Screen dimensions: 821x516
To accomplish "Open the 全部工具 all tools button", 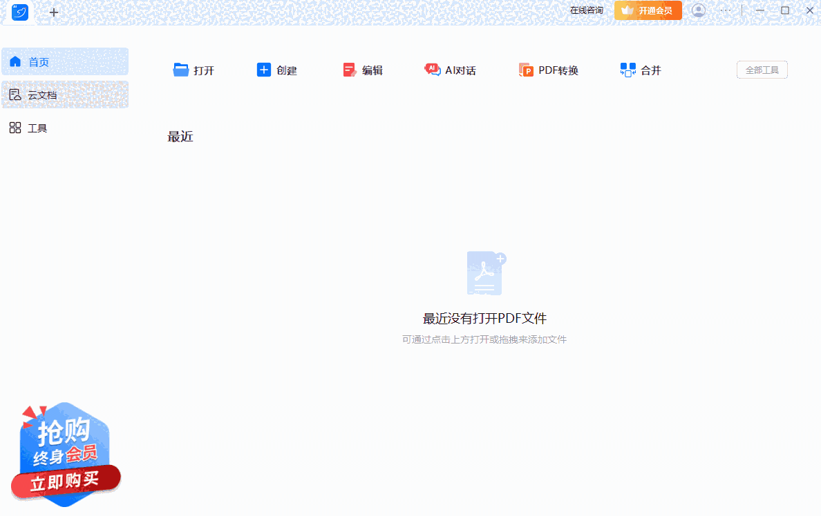I will point(762,69).
